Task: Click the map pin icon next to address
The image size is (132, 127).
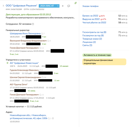Action: coord(53,118)
